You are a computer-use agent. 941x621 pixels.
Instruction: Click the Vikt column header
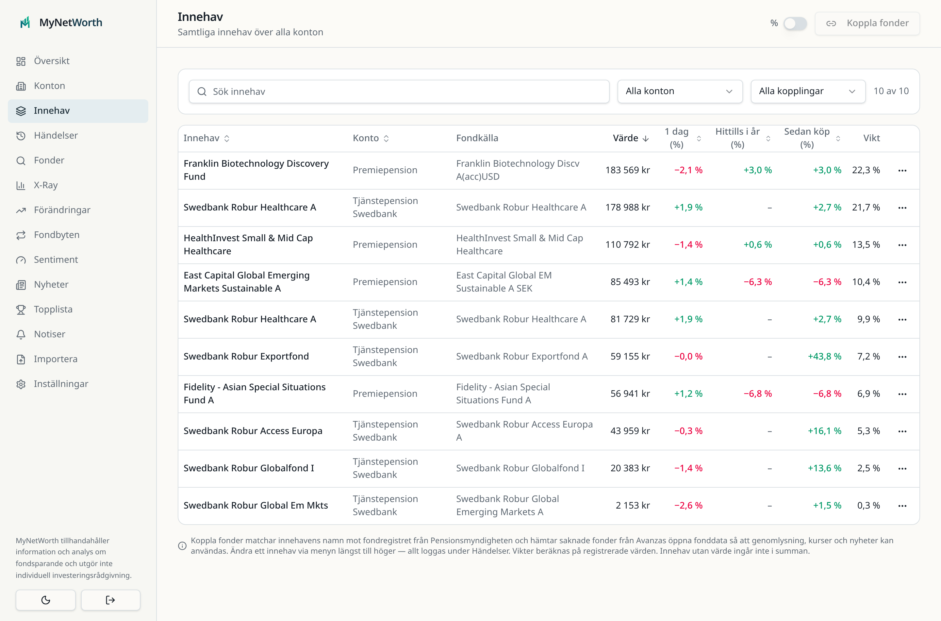click(871, 138)
